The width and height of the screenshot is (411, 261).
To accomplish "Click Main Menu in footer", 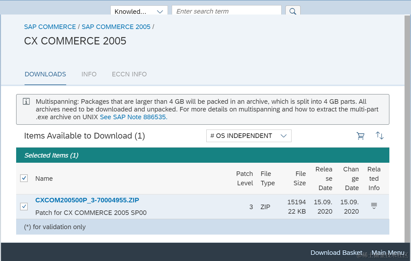I will [388, 253].
